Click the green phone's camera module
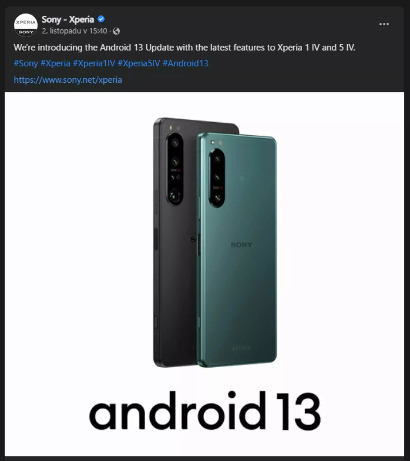This screenshot has width=410, height=461. tap(217, 178)
